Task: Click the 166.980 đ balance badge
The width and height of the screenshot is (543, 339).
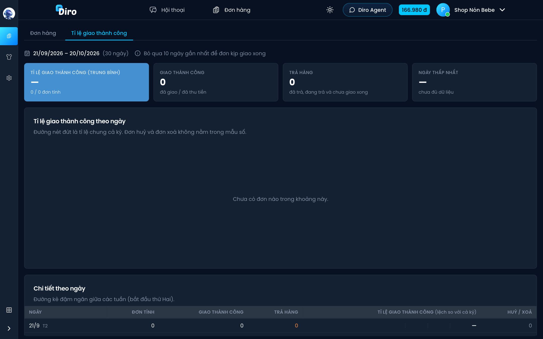Action: [x=414, y=10]
